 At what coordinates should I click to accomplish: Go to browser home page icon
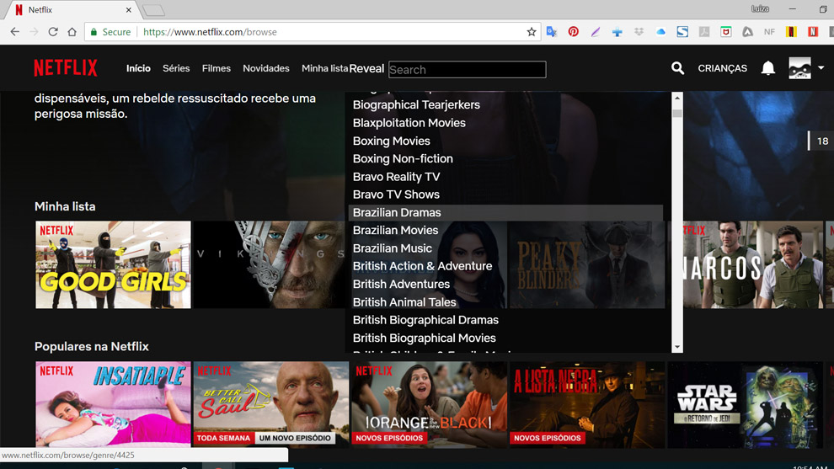pyautogui.click(x=72, y=32)
